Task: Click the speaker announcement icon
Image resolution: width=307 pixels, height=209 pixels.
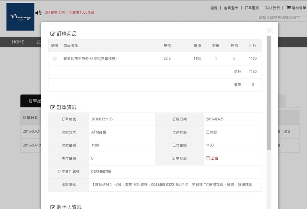Action: pyautogui.click(x=38, y=13)
